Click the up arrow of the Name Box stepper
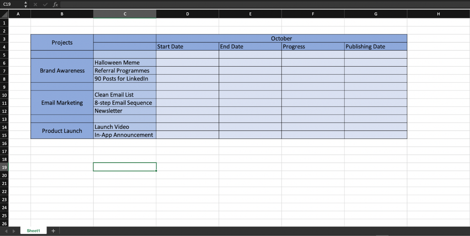 click(26, 3)
